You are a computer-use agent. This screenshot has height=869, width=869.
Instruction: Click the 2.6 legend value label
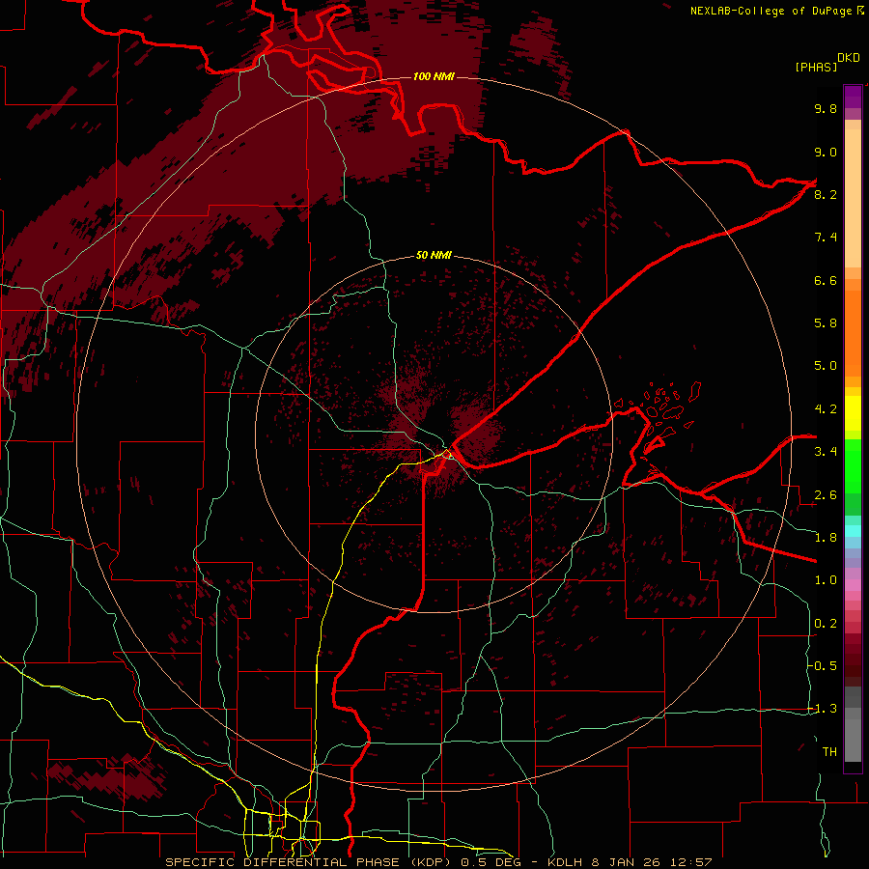pyautogui.click(x=826, y=495)
